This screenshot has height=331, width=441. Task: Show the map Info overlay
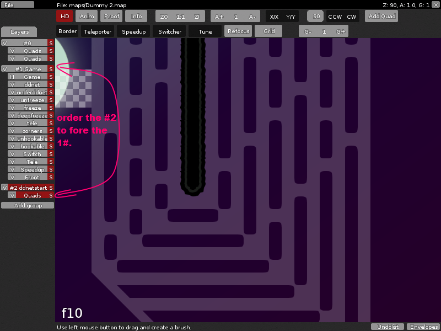point(136,16)
